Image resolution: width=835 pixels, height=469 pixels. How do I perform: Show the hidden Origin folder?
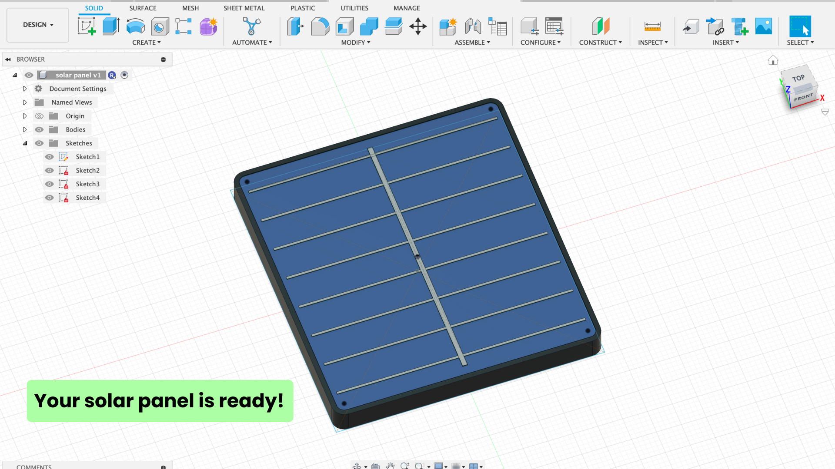[x=39, y=116]
